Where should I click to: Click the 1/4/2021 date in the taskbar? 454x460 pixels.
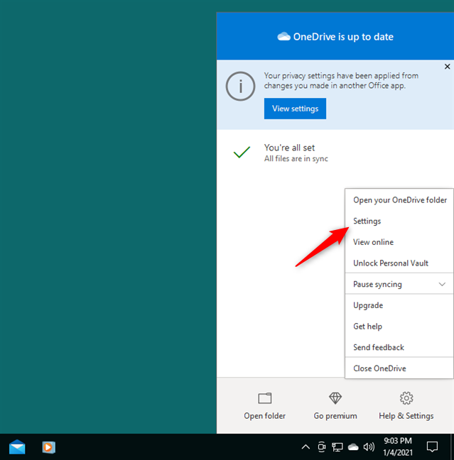(x=398, y=452)
